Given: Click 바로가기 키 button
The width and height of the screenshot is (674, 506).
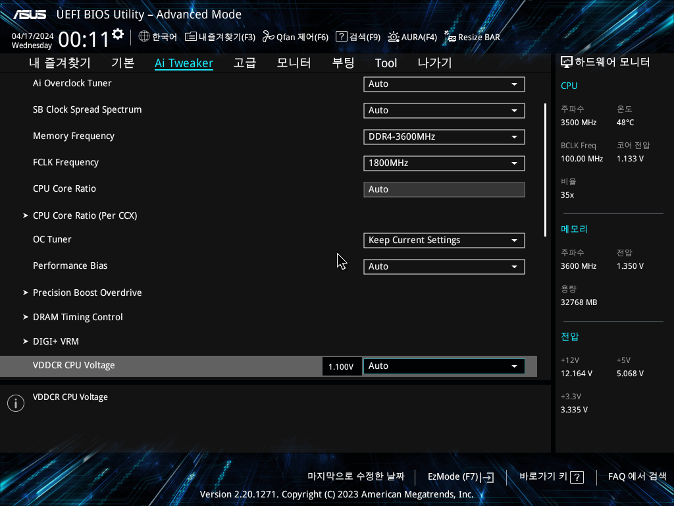Looking at the screenshot, I should coord(552,477).
